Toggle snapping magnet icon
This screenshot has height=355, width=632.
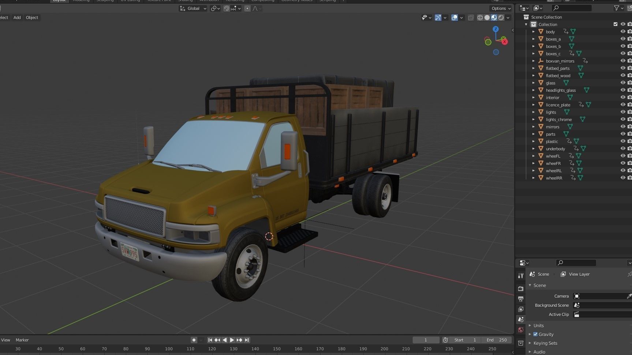pos(227,8)
